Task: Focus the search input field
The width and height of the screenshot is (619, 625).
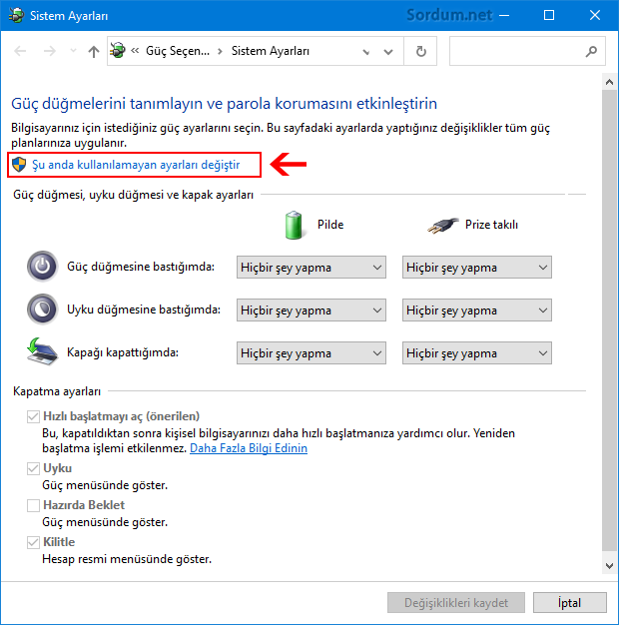Action: tap(527, 51)
